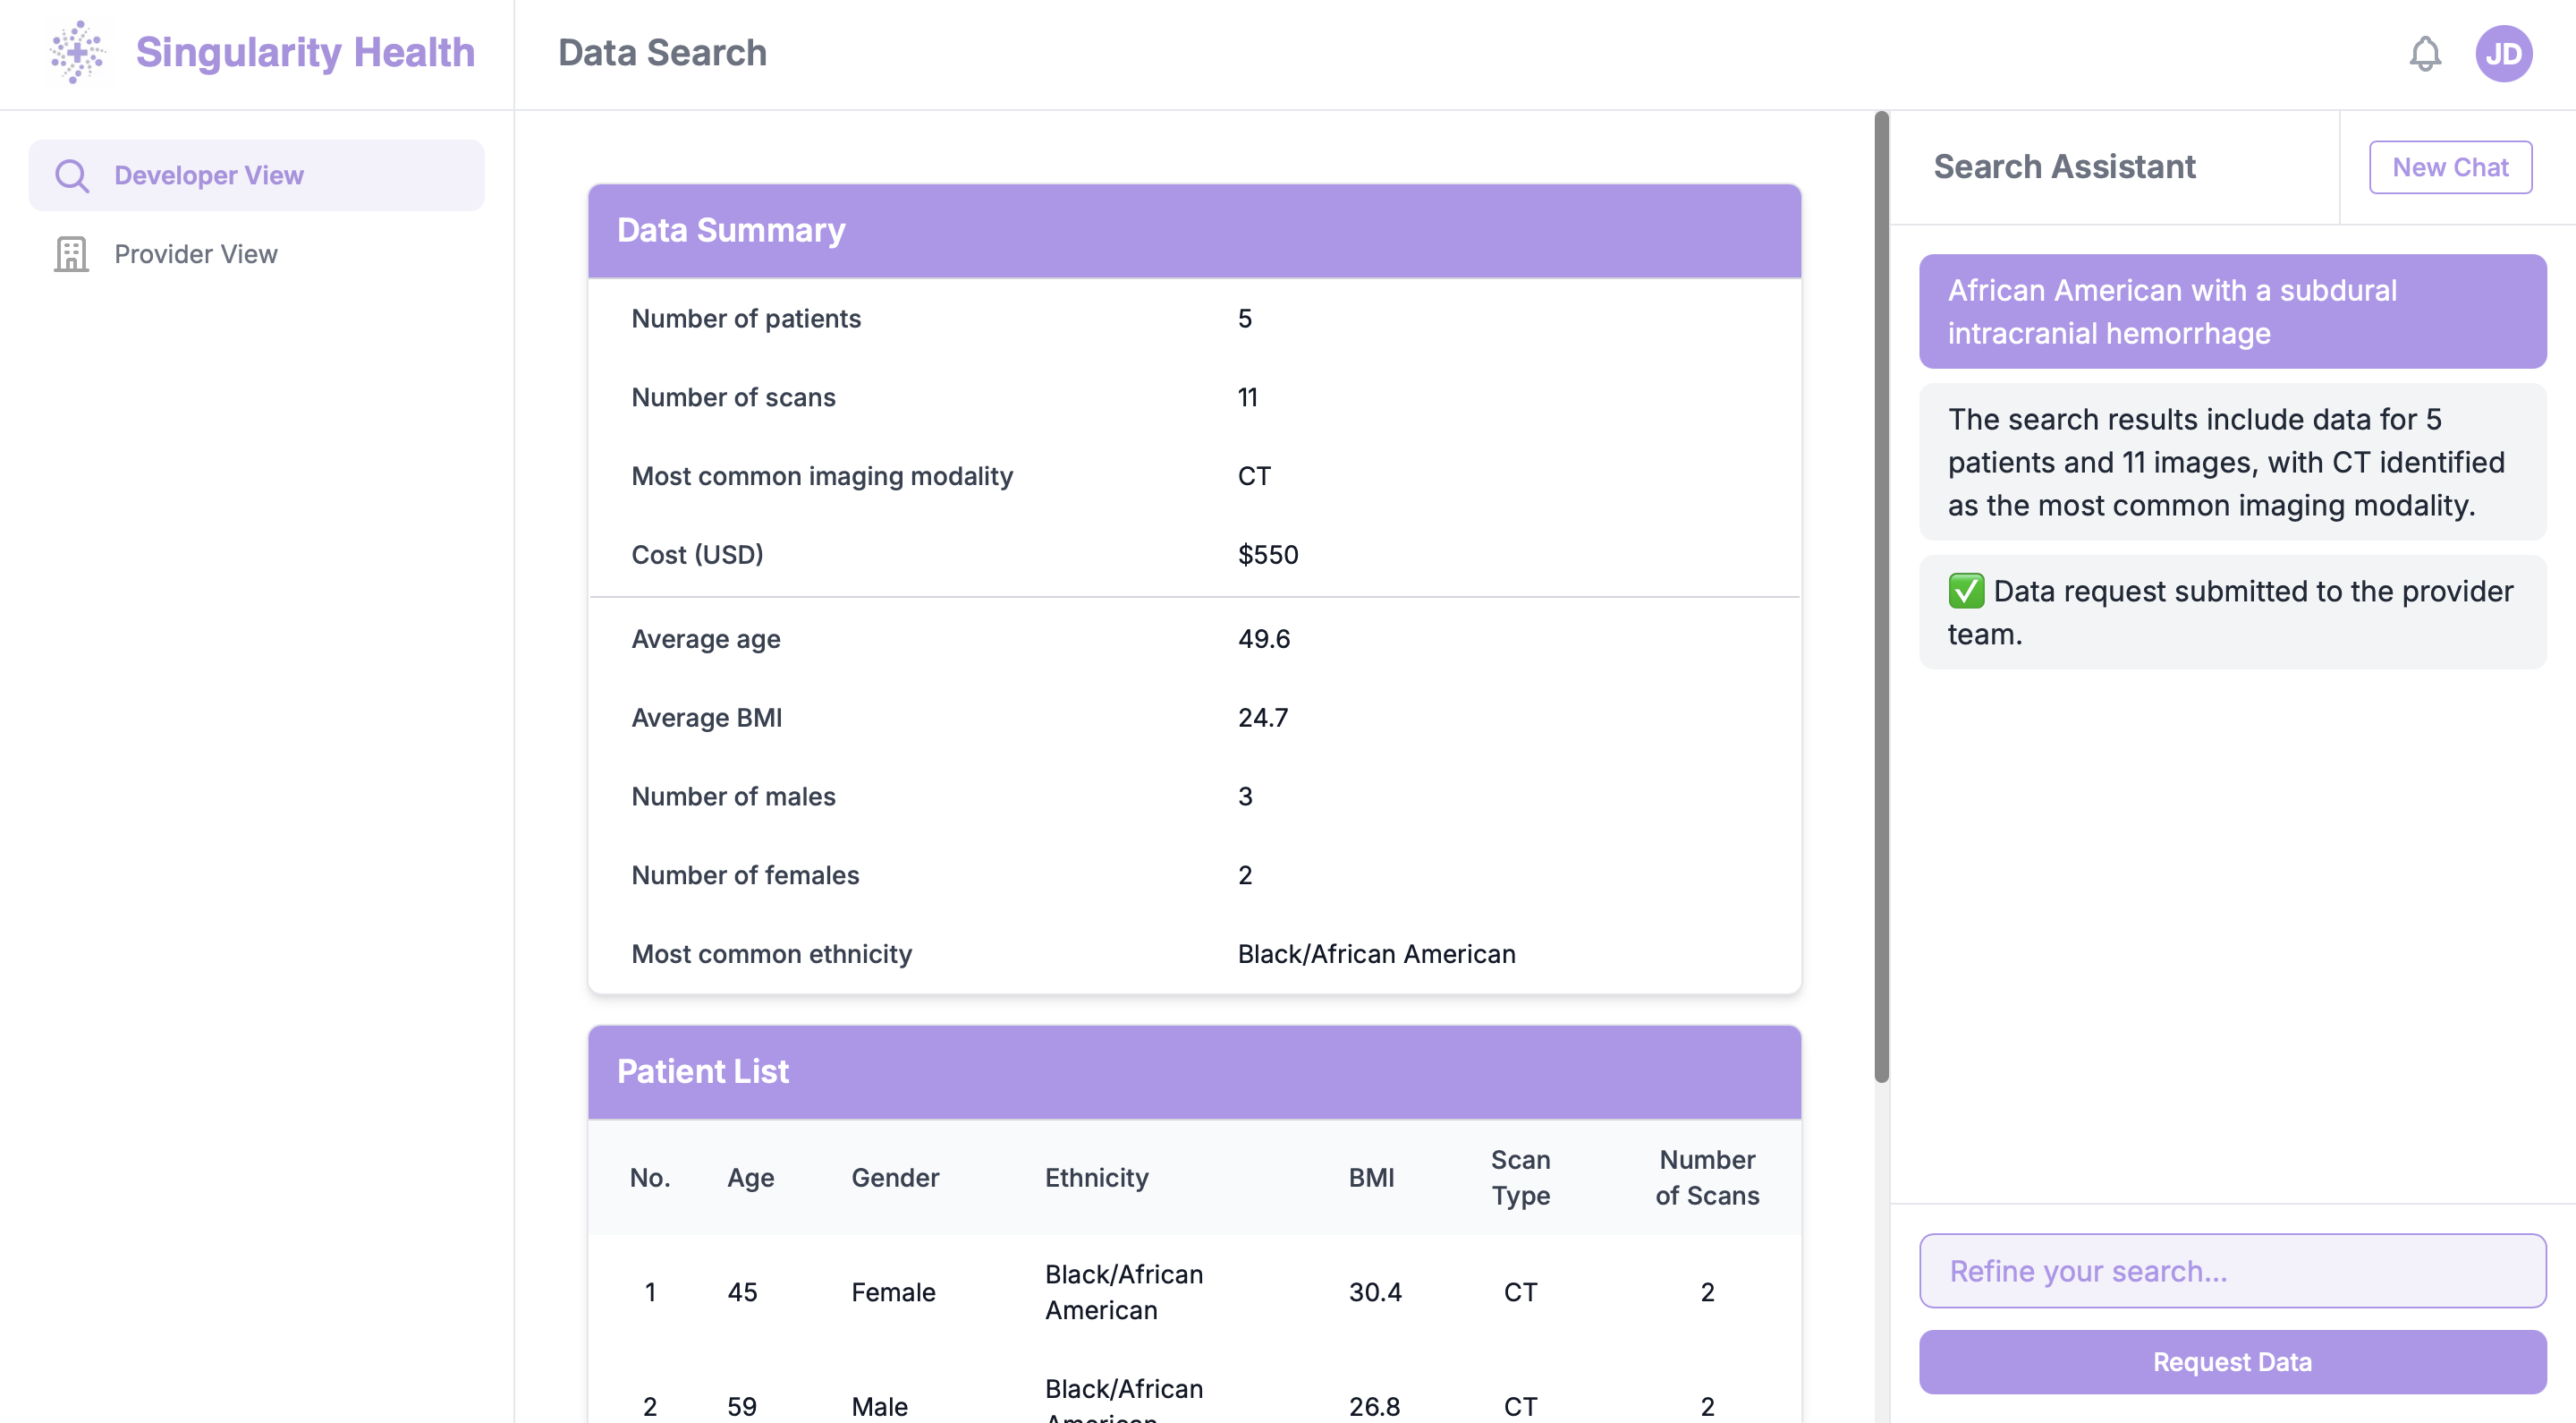Click the Data request submitted confirmation
This screenshot has width=2576, height=1423.
click(2232, 612)
